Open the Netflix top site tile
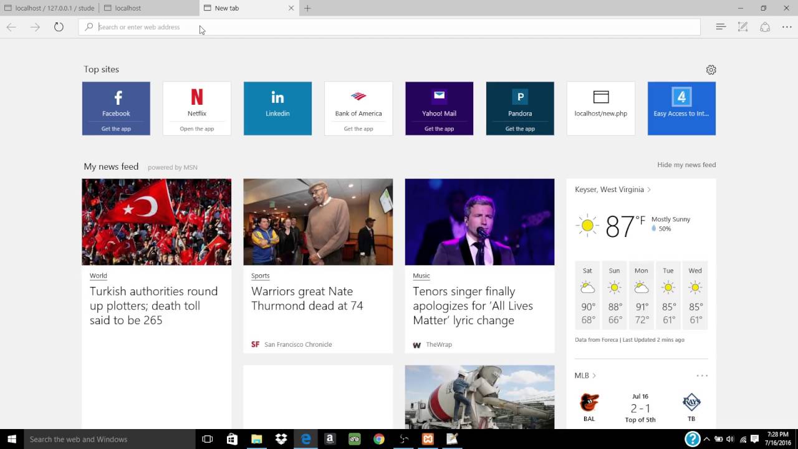 (x=197, y=109)
